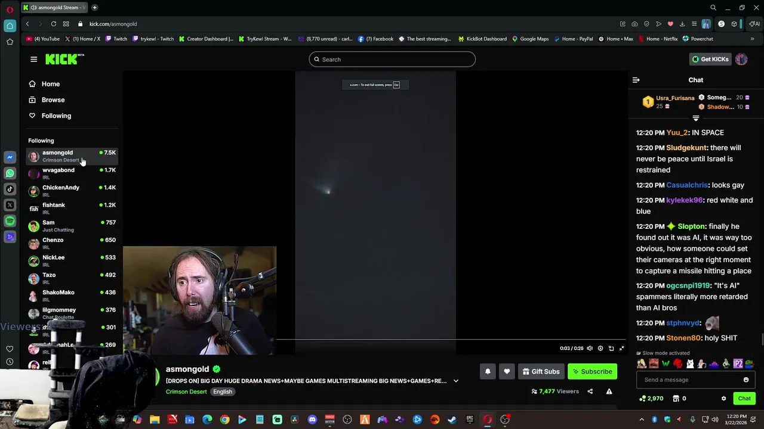Expand the chat leaderboard chevron
The height and width of the screenshot is (429, 764).
coord(695,119)
